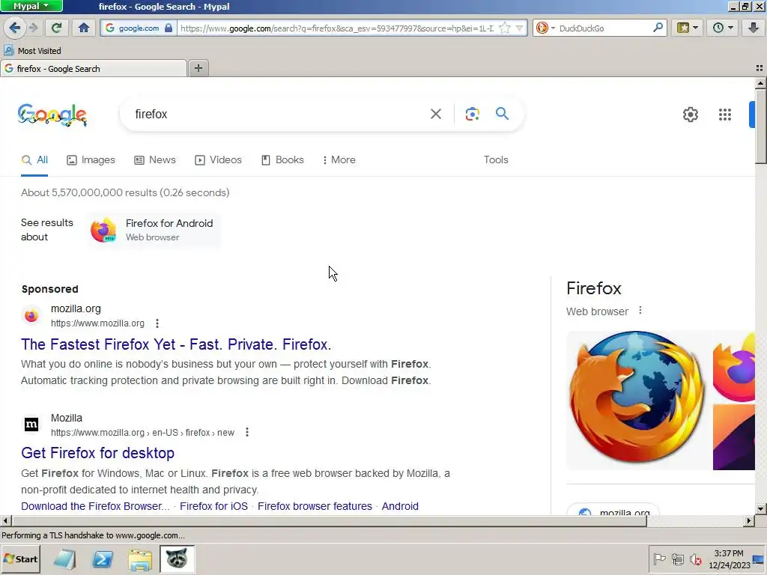This screenshot has width=767, height=575.
Task: Open Google quick settings gear
Action: [690, 115]
